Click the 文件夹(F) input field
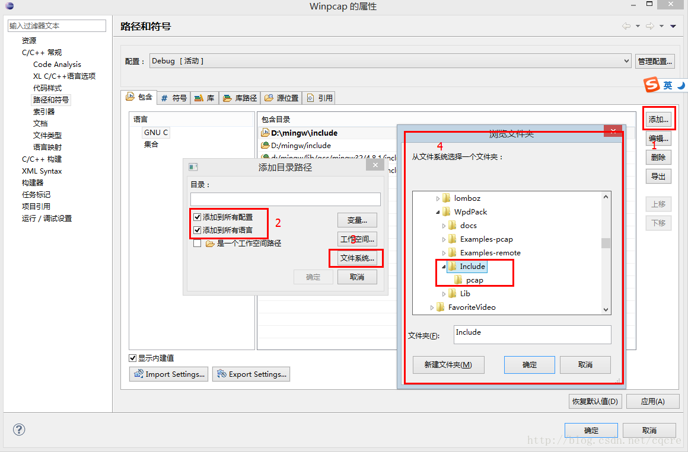The height and width of the screenshot is (452, 688). pyautogui.click(x=532, y=335)
